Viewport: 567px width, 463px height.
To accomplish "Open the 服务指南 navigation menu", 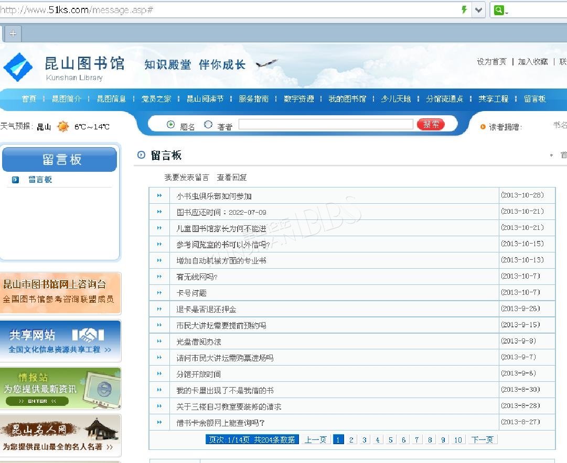I will (253, 99).
